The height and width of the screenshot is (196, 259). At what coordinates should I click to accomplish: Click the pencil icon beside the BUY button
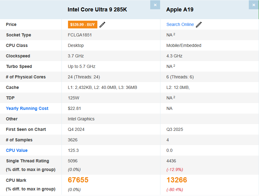(x=102, y=25)
